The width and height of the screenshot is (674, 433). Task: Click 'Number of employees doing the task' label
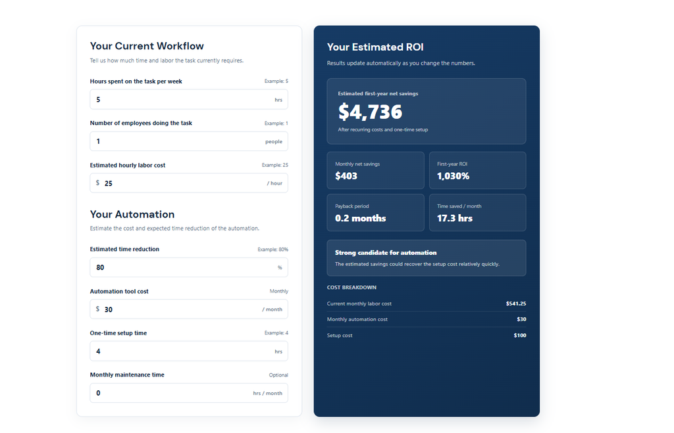tap(141, 123)
